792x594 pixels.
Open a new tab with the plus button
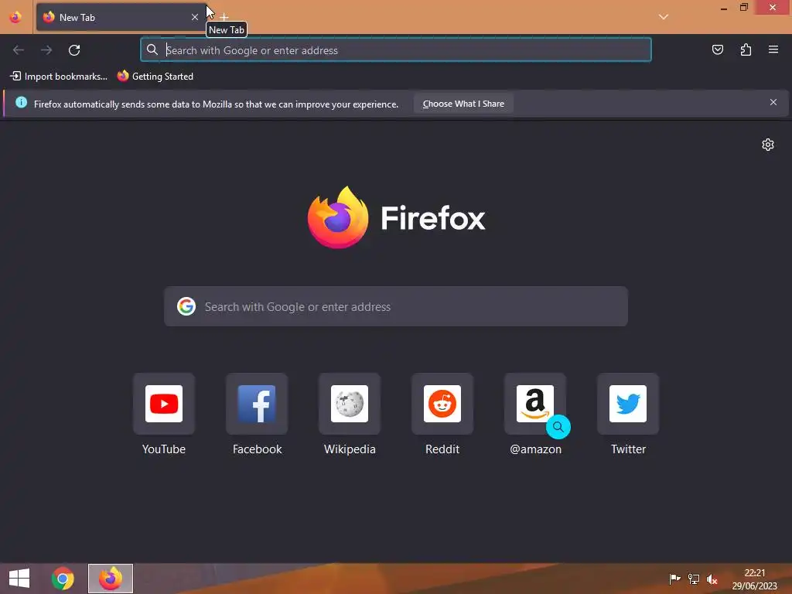(224, 17)
